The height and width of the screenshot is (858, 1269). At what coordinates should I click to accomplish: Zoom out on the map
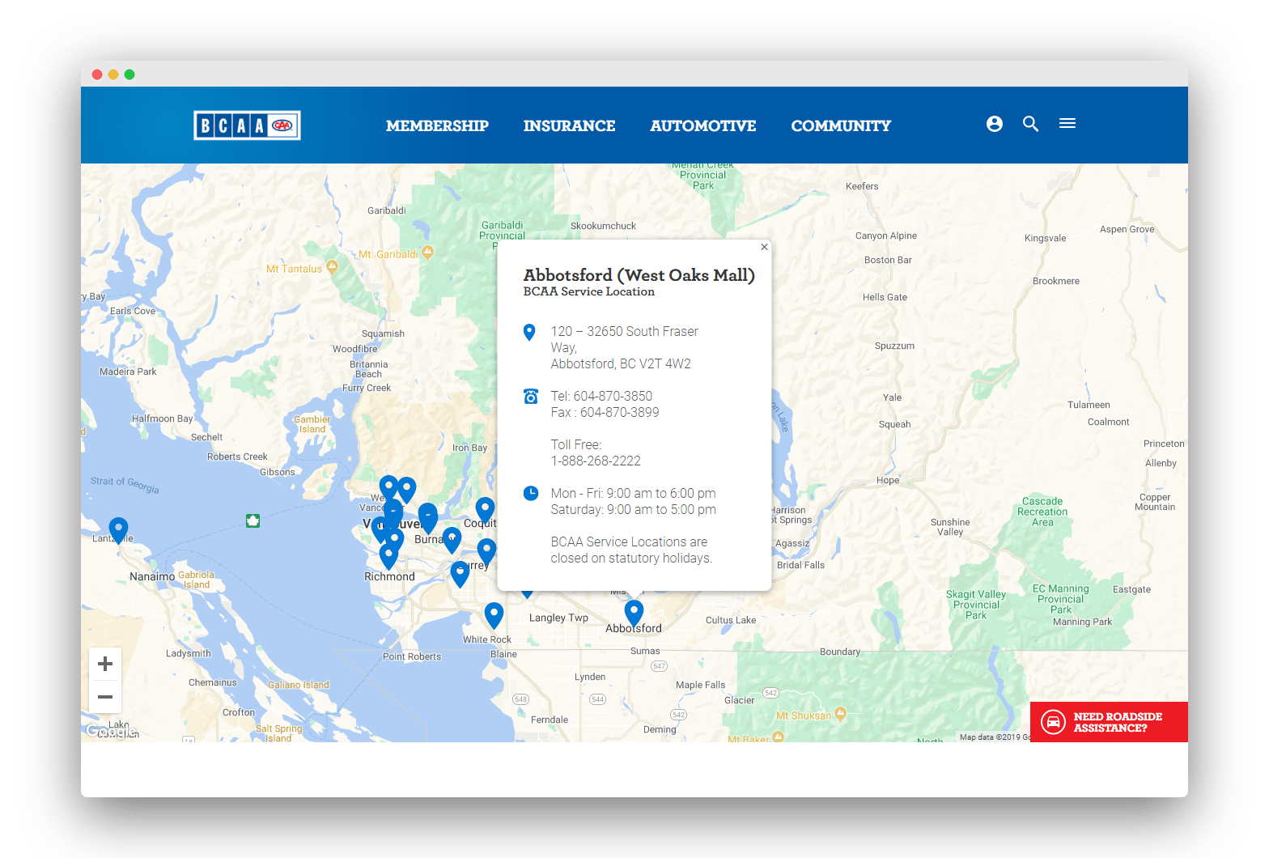pyautogui.click(x=105, y=697)
